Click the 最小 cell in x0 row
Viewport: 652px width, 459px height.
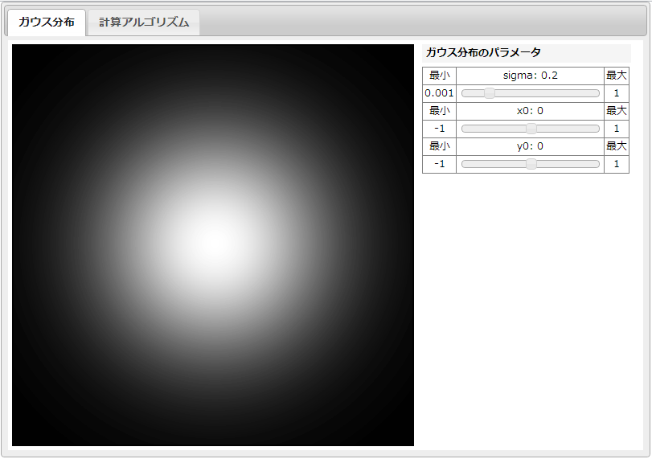point(439,111)
